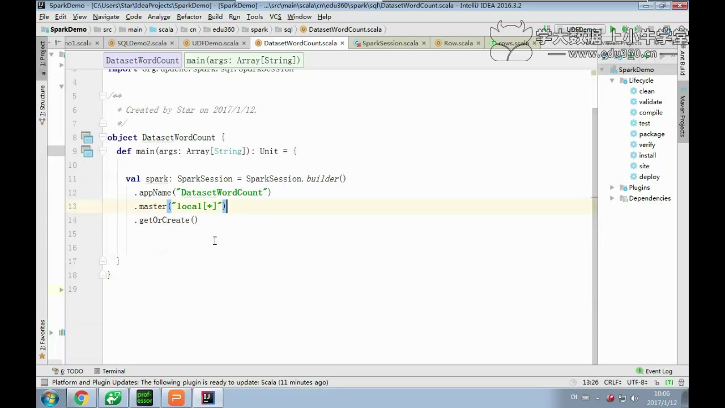Click the caret position 13:26 indicator
The width and height of the screenshot is (725, 408).
(x=590, y=382)
